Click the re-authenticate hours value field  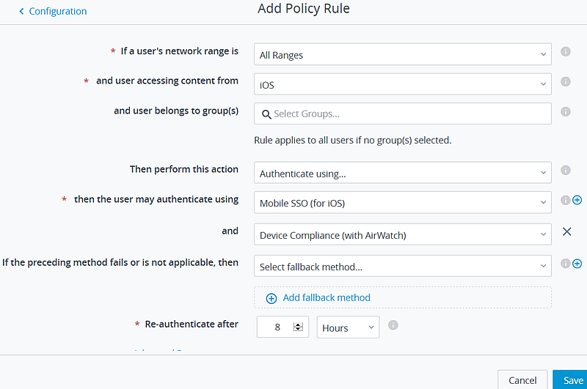click(x=282, y=327)
